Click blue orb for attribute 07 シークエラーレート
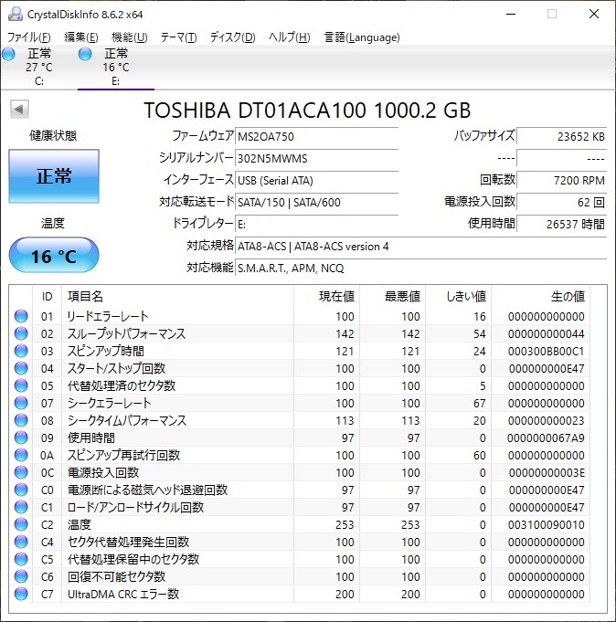The image size is (616, 622). [x=21, y=403]
